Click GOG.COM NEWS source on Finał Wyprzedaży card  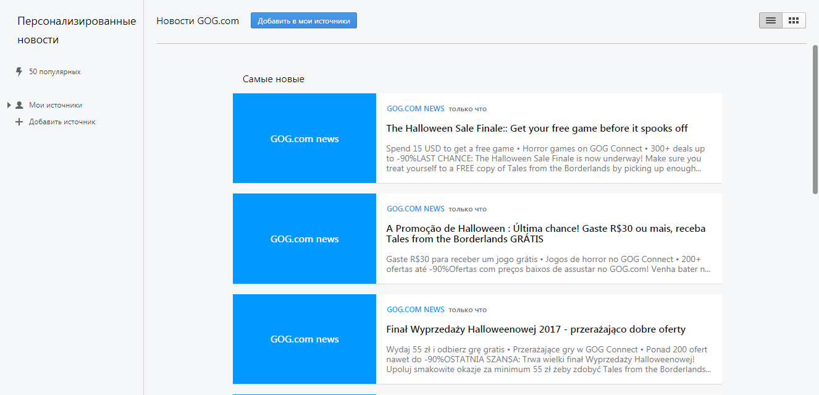(x=416, y=309)
